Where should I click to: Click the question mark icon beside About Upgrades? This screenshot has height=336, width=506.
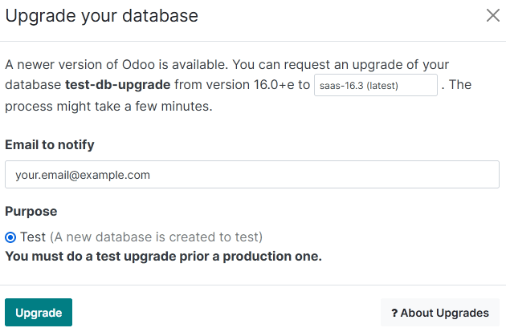click(x=395, y=313)
